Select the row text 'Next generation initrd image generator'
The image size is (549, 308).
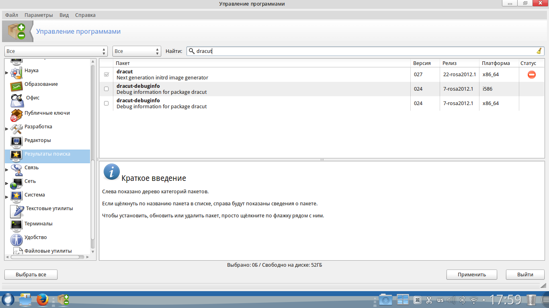pyautogui.click(x=162, y=78)
